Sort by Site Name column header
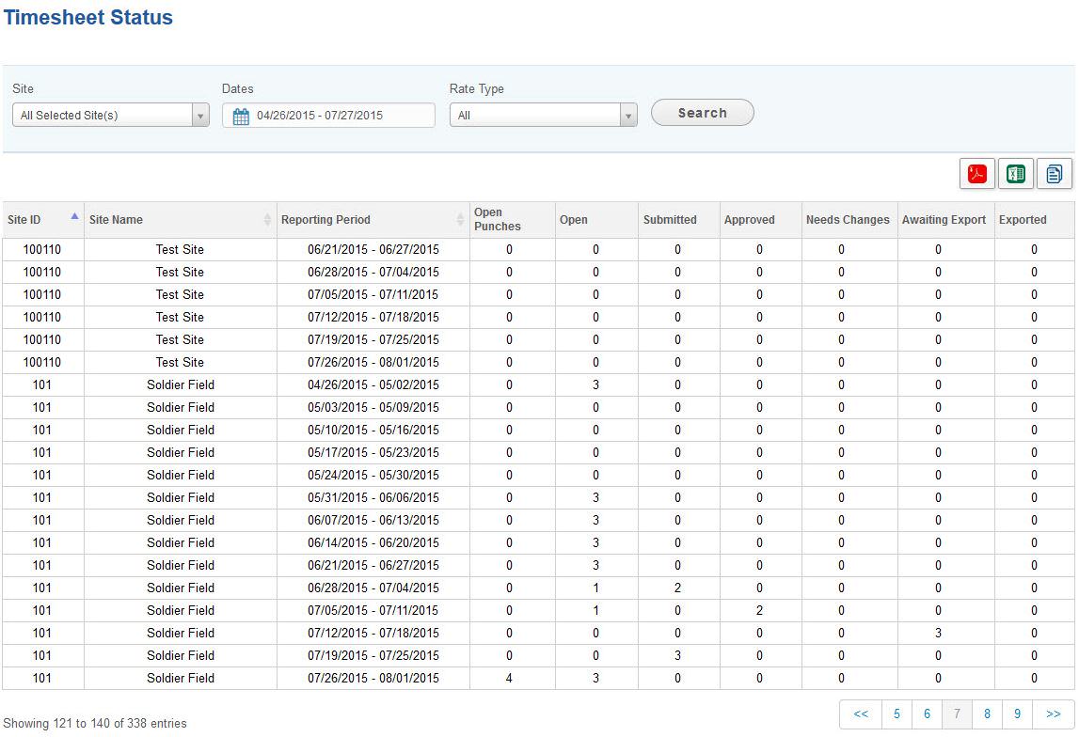This screenshot has width=1079, height=737. 181,220
